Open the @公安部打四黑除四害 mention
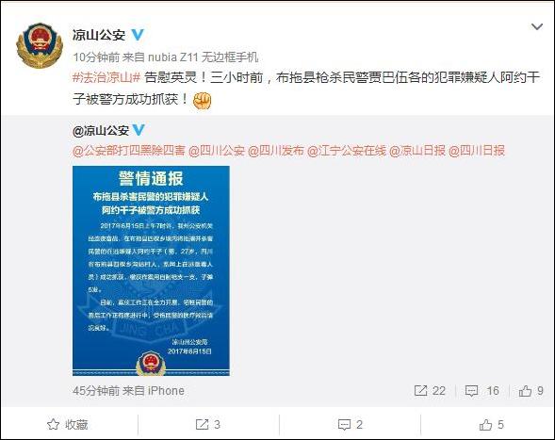Image resolution: width=555 pixels, height=440 pixels. tap(129, 151)
